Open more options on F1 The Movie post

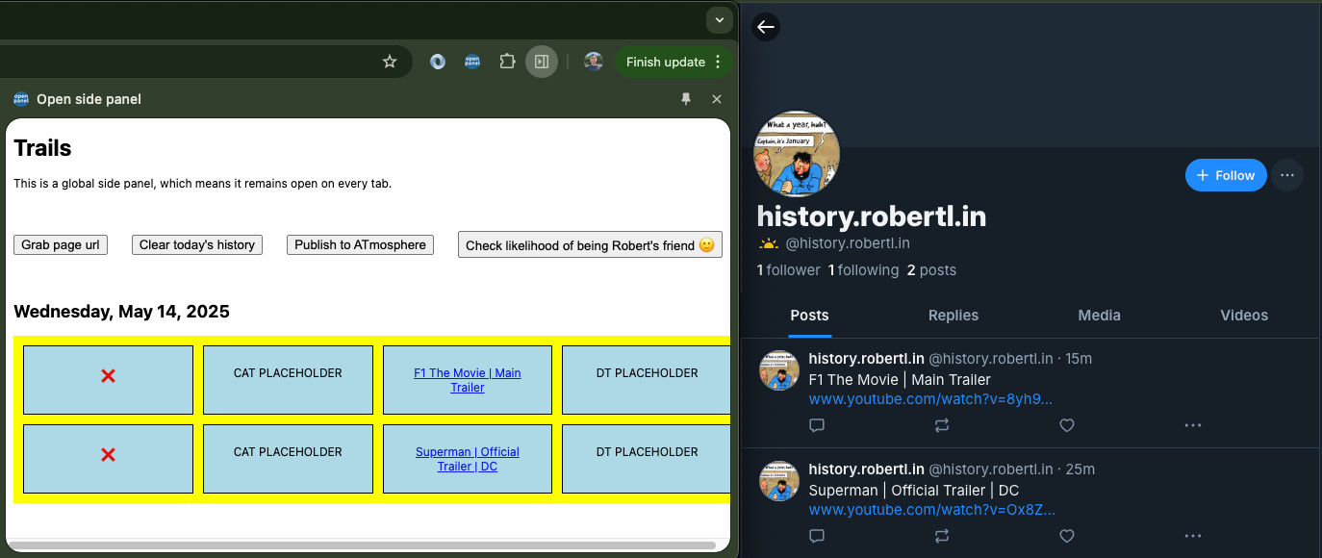(1193, 425)
